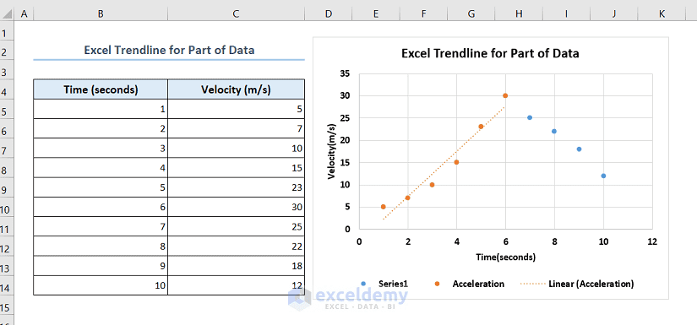Select column D header
Image resolution: width=697 pixels, height=325 pixels.
click(329, 14)
